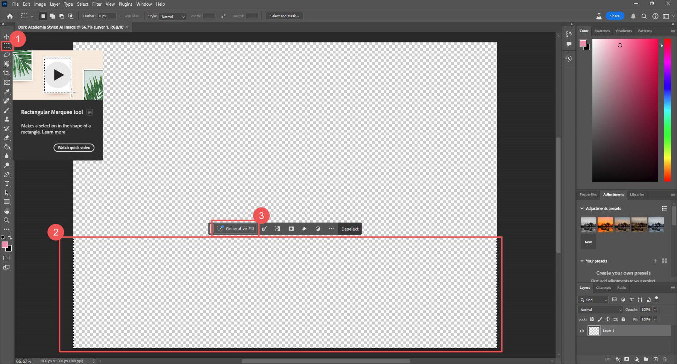
Task: Click the Generative Fill button
Action: tap(236, 229)
